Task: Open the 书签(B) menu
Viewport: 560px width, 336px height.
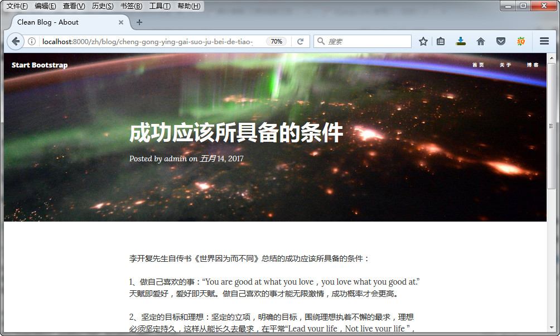Action: [131, 6]
